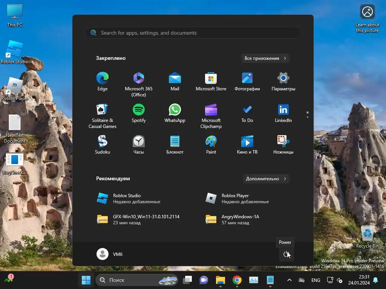Open the Chat taskbar icon

point(204,280)
